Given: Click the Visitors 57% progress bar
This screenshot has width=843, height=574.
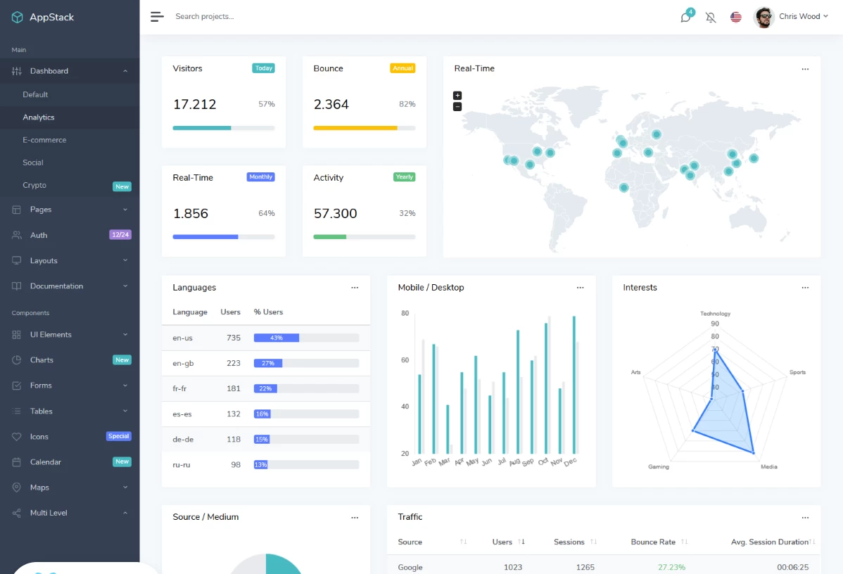Looking at the screenshot, I should coord(224,128).
